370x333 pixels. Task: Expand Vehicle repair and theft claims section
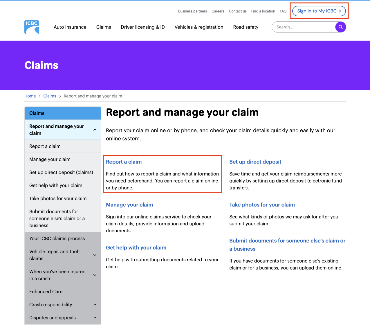[x=95, y=255]
